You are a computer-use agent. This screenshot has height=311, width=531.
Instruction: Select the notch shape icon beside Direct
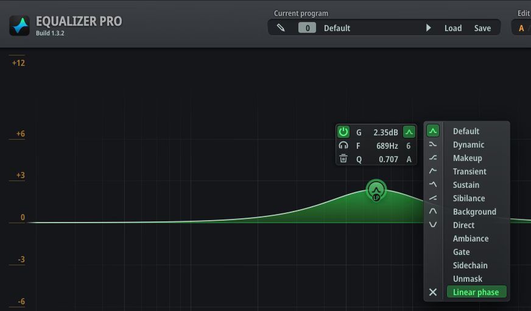coord(433,224)
